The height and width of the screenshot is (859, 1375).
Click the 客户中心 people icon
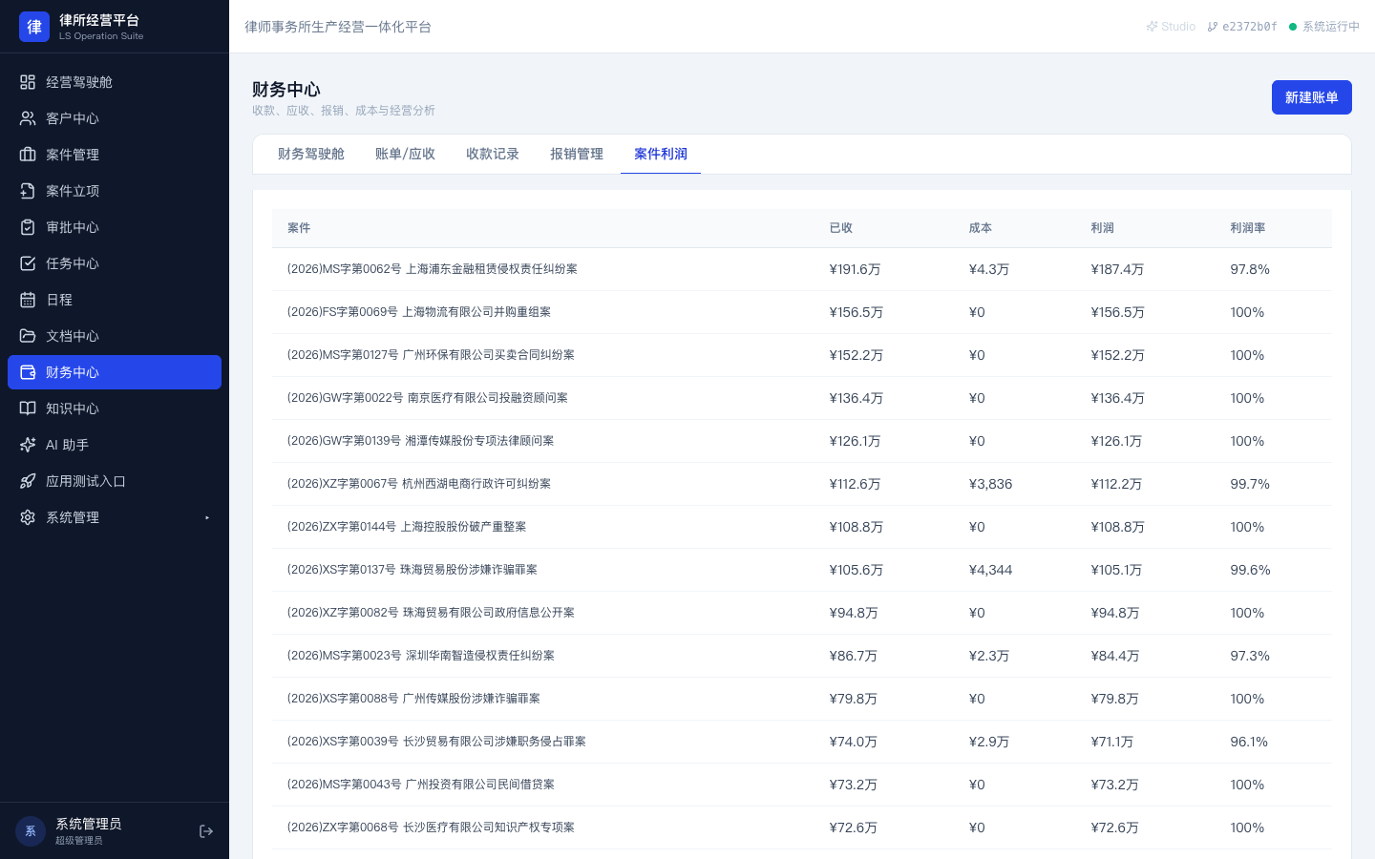coord(28,118)
